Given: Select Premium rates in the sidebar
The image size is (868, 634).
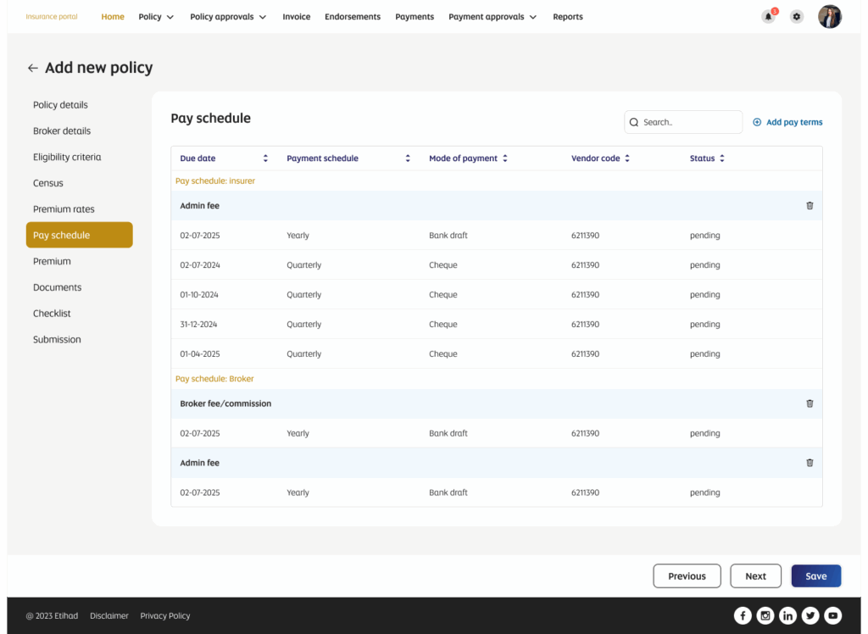Looking at the screenshot, I should (64, 209).
